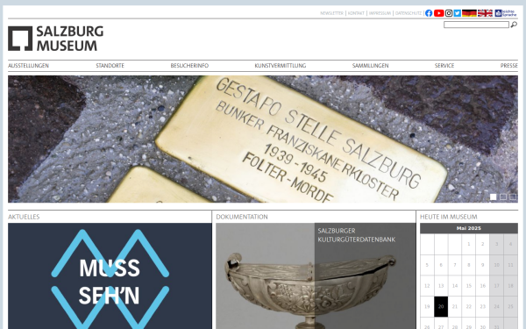Select the first slideshow indicator square
Image resolution: width=526 pixels, height=329 pixels.
(493, 197)
